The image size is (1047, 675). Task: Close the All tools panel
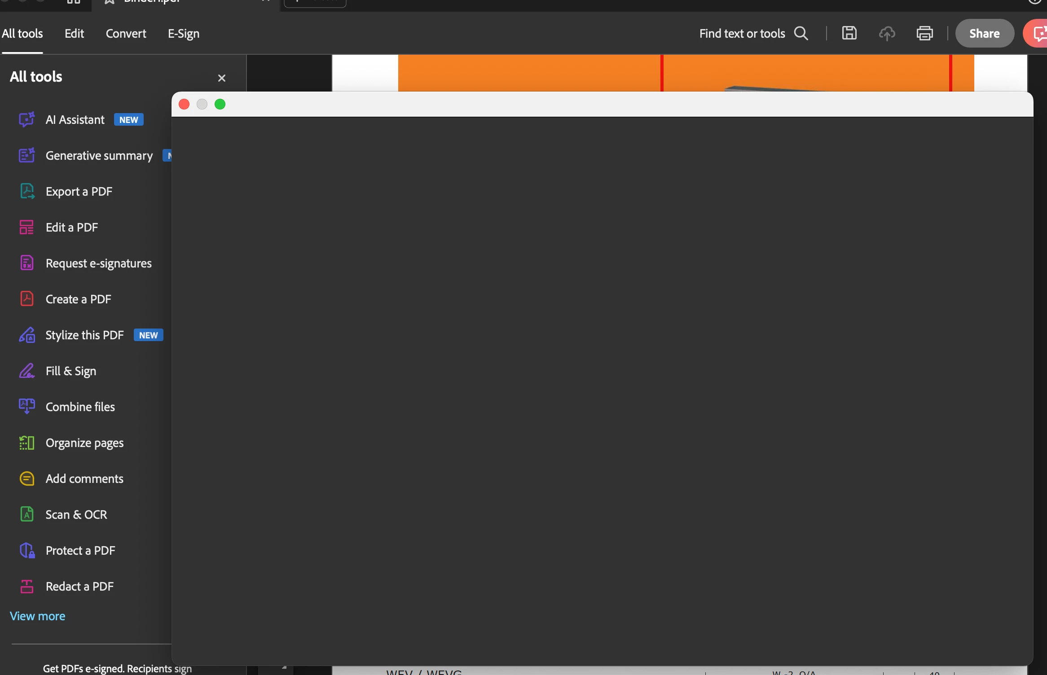pos(221,78)
